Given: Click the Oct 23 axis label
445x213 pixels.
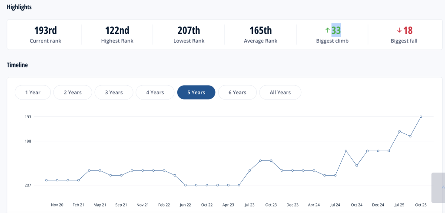Looking at the screenshot, I should (x=271, y=205).
